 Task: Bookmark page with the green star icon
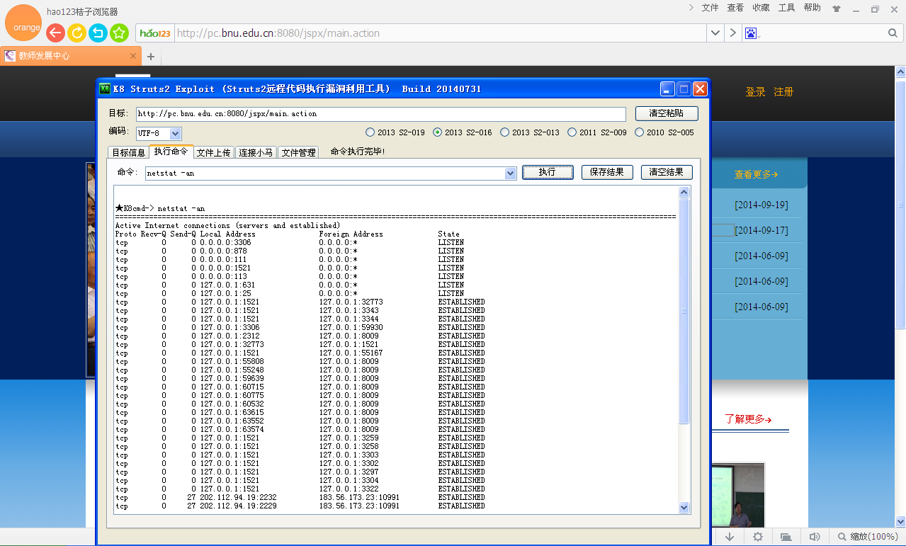[x=119, y=33]
